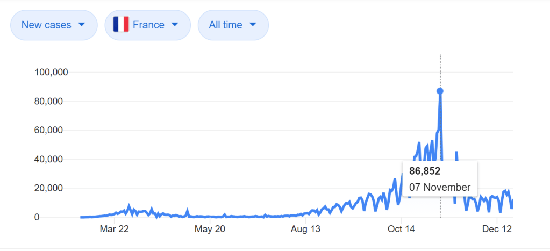The image size is (550, 251).
Task: Open the New cases dropdown
Action: click(x=53, y=25)
